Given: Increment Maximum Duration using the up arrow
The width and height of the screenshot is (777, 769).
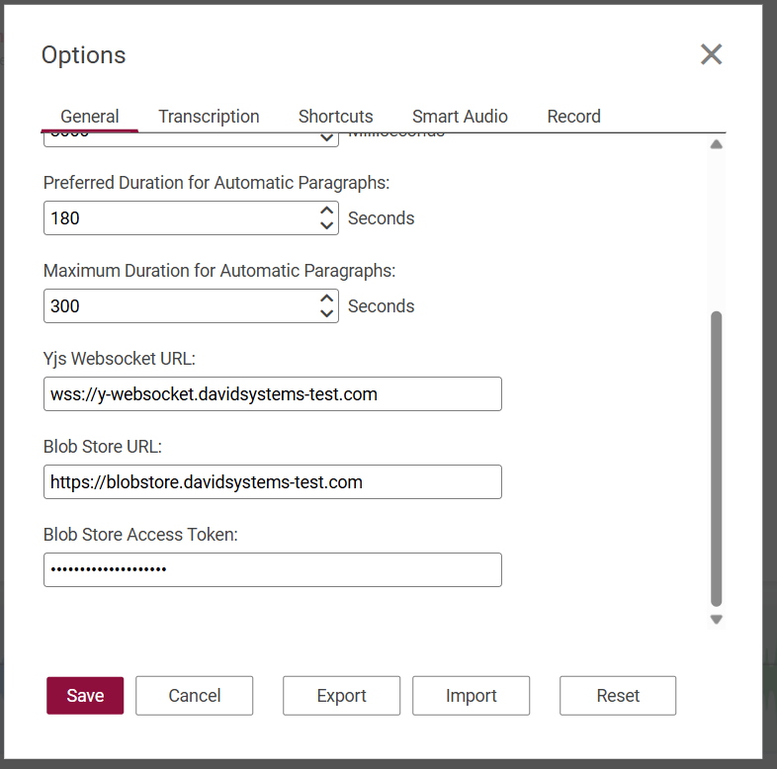Looking at the screenshot, I should point(327,299).
